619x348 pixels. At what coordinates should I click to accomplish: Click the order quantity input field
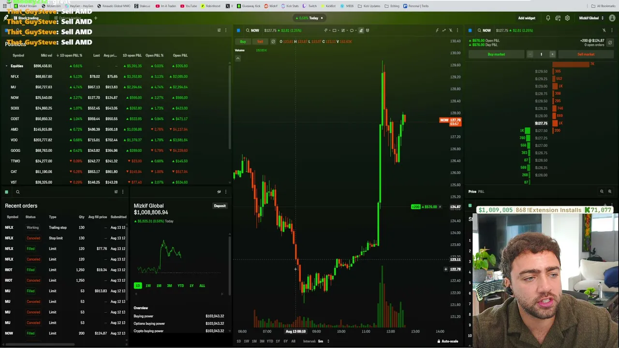pos(541,54)
